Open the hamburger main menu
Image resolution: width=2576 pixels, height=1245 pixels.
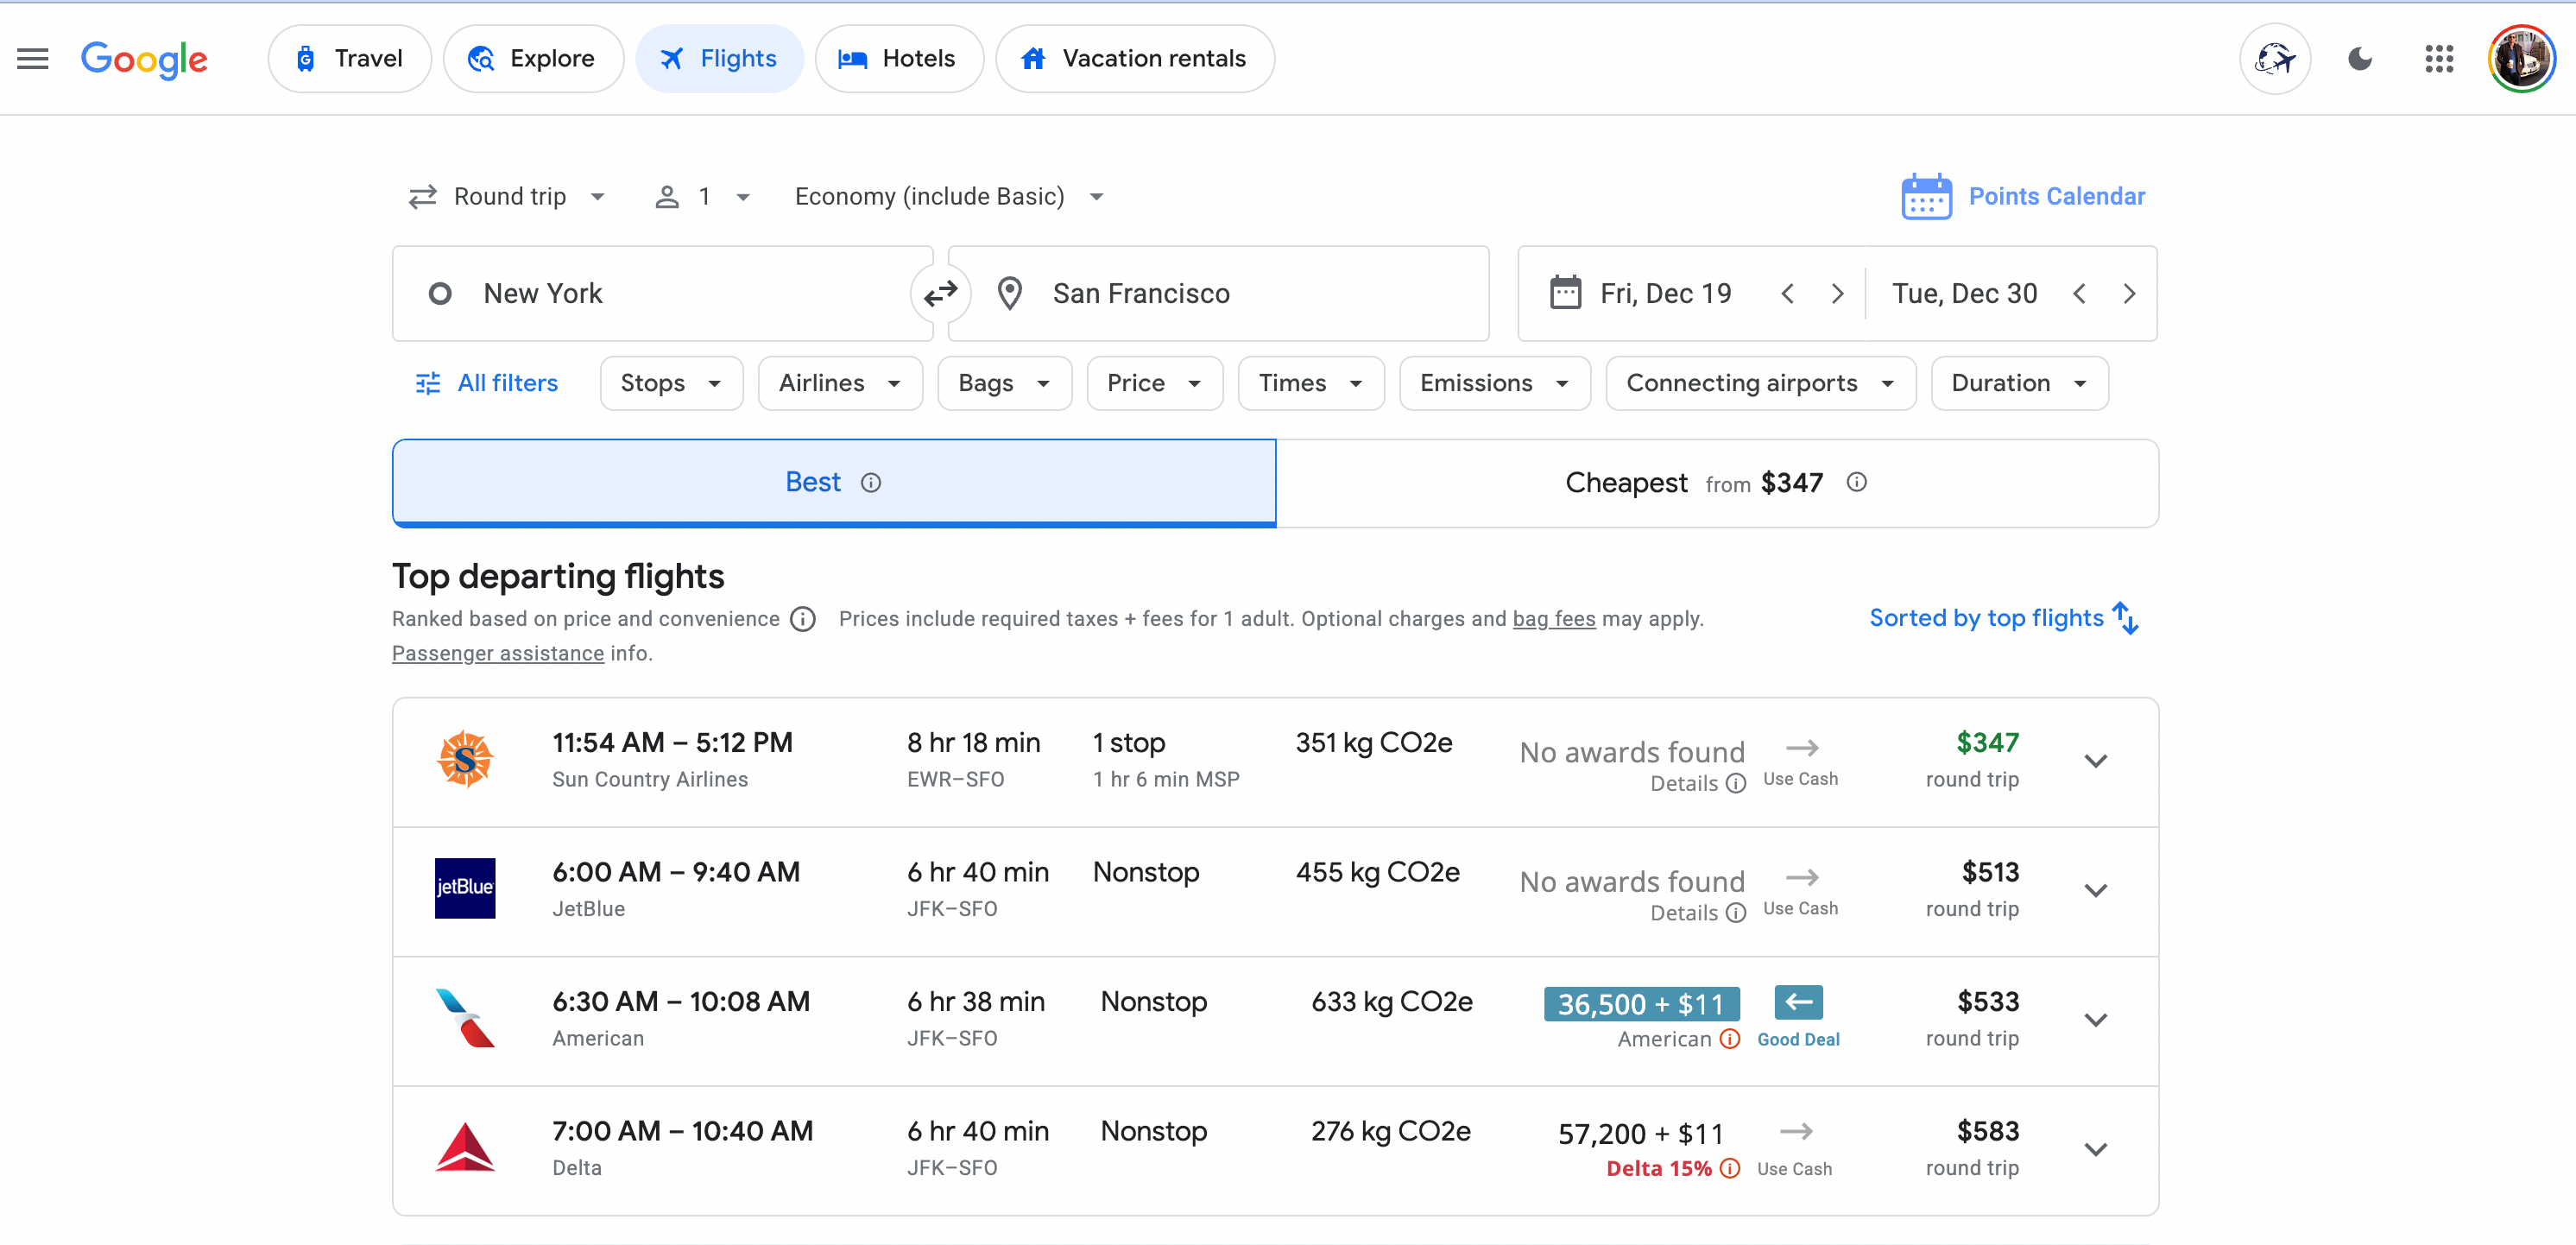click(x=33, y=59)
